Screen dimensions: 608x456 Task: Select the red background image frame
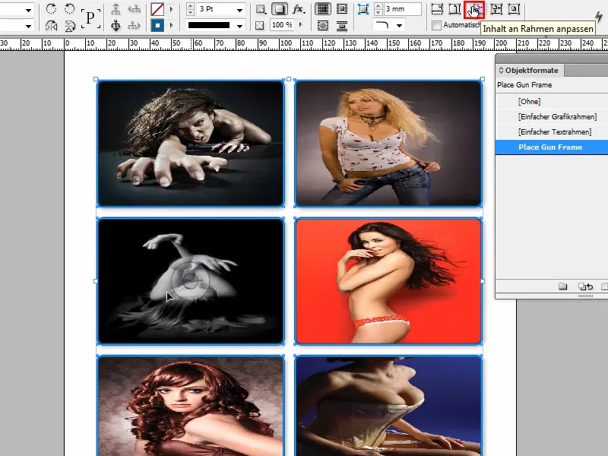point(388,281)
